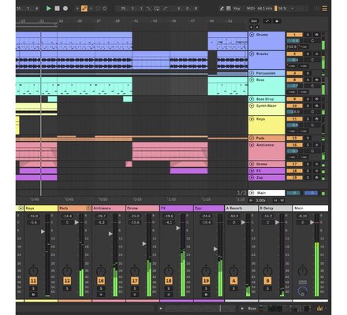Click the Keys mixer volume fader handle
Viewport: 347px width, 315px height.
43,232
